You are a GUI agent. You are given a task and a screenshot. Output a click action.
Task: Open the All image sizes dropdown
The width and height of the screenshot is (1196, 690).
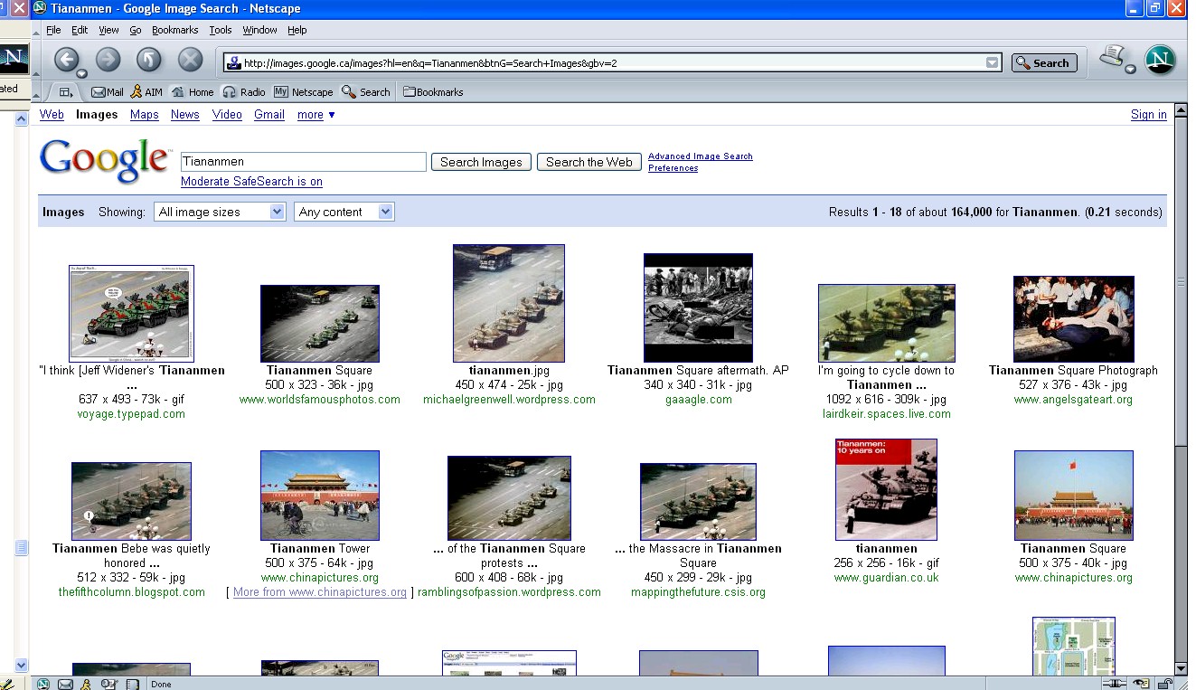pos(220,212)
